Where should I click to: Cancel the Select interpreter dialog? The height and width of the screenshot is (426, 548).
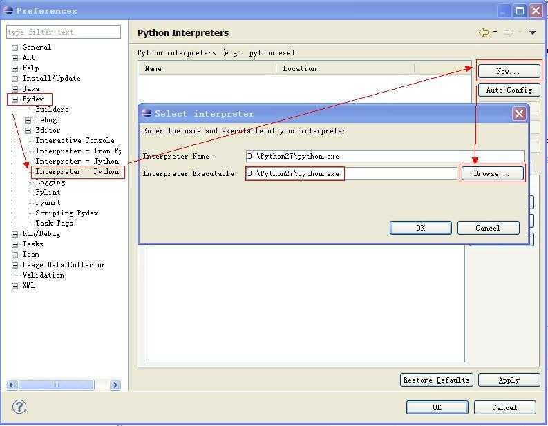point(488,228)
